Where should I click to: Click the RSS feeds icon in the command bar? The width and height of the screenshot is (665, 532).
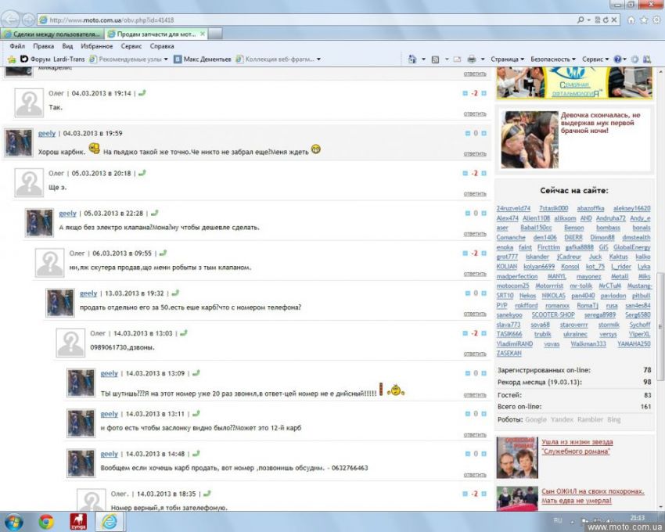(x=435, y=59)
